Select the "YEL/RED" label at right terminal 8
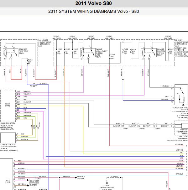Image resolution: width=188 pixels, height=190 pixels. tap(179, 166)
